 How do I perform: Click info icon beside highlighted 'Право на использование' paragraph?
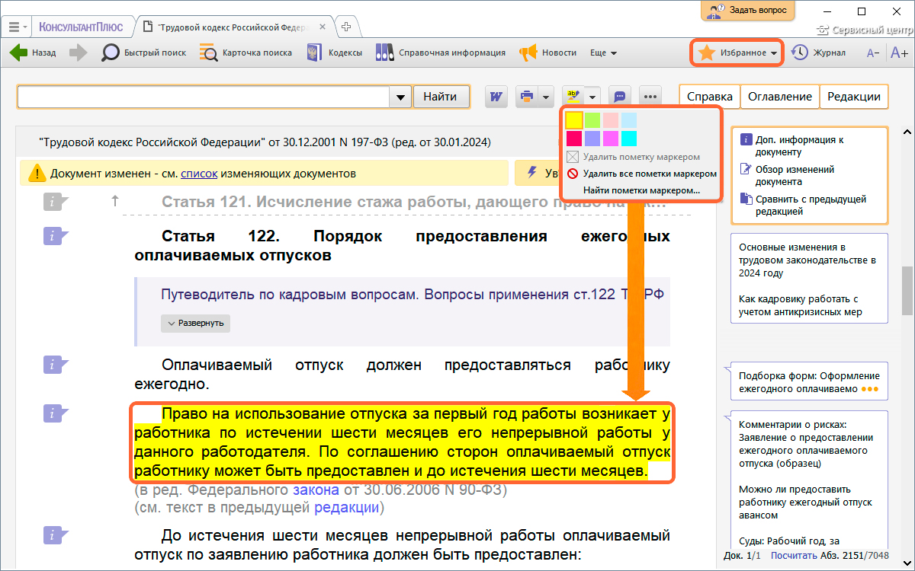[x=56, y=413]
